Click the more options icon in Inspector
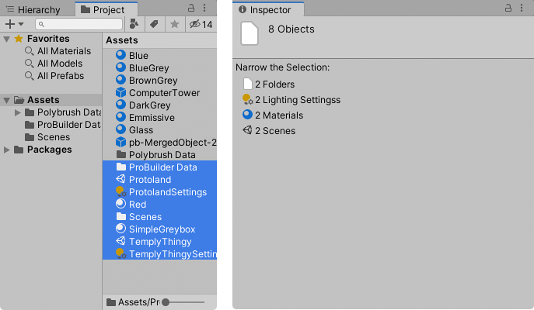534x310 pixels. click(x=522, y=9)
